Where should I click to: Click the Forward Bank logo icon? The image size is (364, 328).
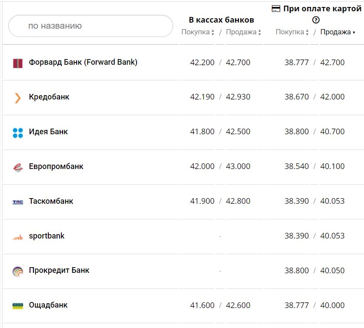[x=17, y=63]
